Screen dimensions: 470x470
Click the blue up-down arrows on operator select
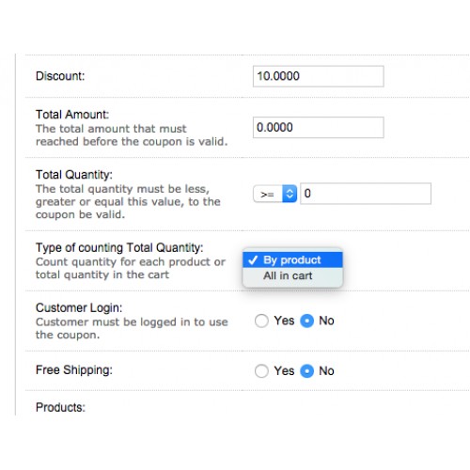coord(290,194)
